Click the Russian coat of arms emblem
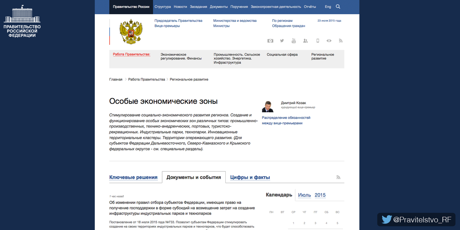The image size is (460, 230). click(x=131, y=33)
